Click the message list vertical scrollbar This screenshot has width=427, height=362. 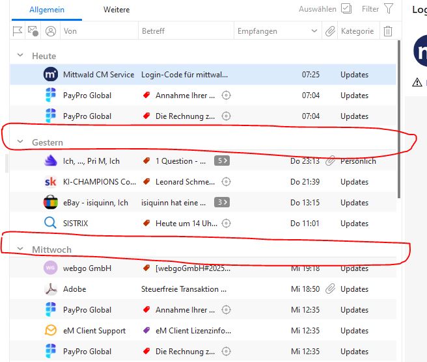click(399, 119)
